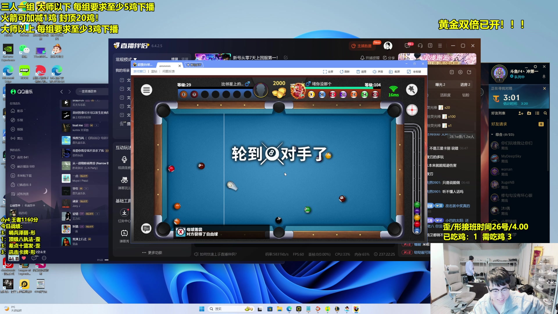Select the 超级台球 tab
The width and height of the screenshot is (558, 314).
tap(143, 65)
